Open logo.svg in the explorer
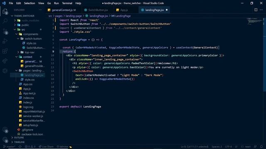 28,107
